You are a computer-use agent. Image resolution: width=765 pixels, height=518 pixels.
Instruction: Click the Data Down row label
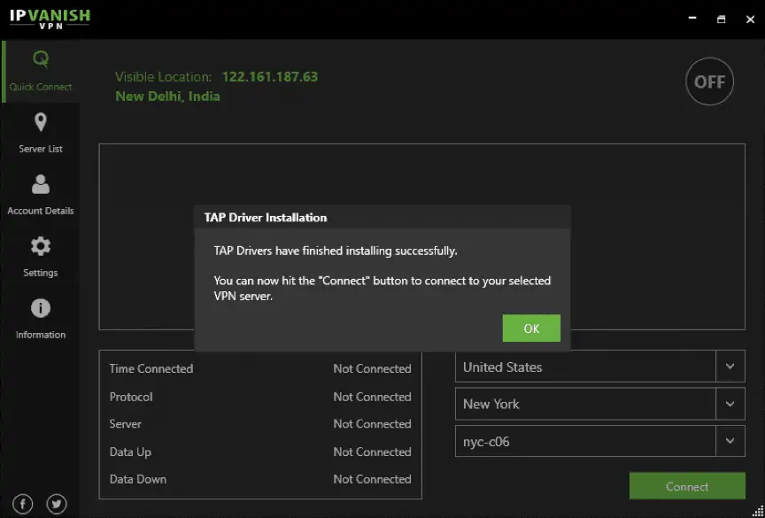tap(137, 479)
